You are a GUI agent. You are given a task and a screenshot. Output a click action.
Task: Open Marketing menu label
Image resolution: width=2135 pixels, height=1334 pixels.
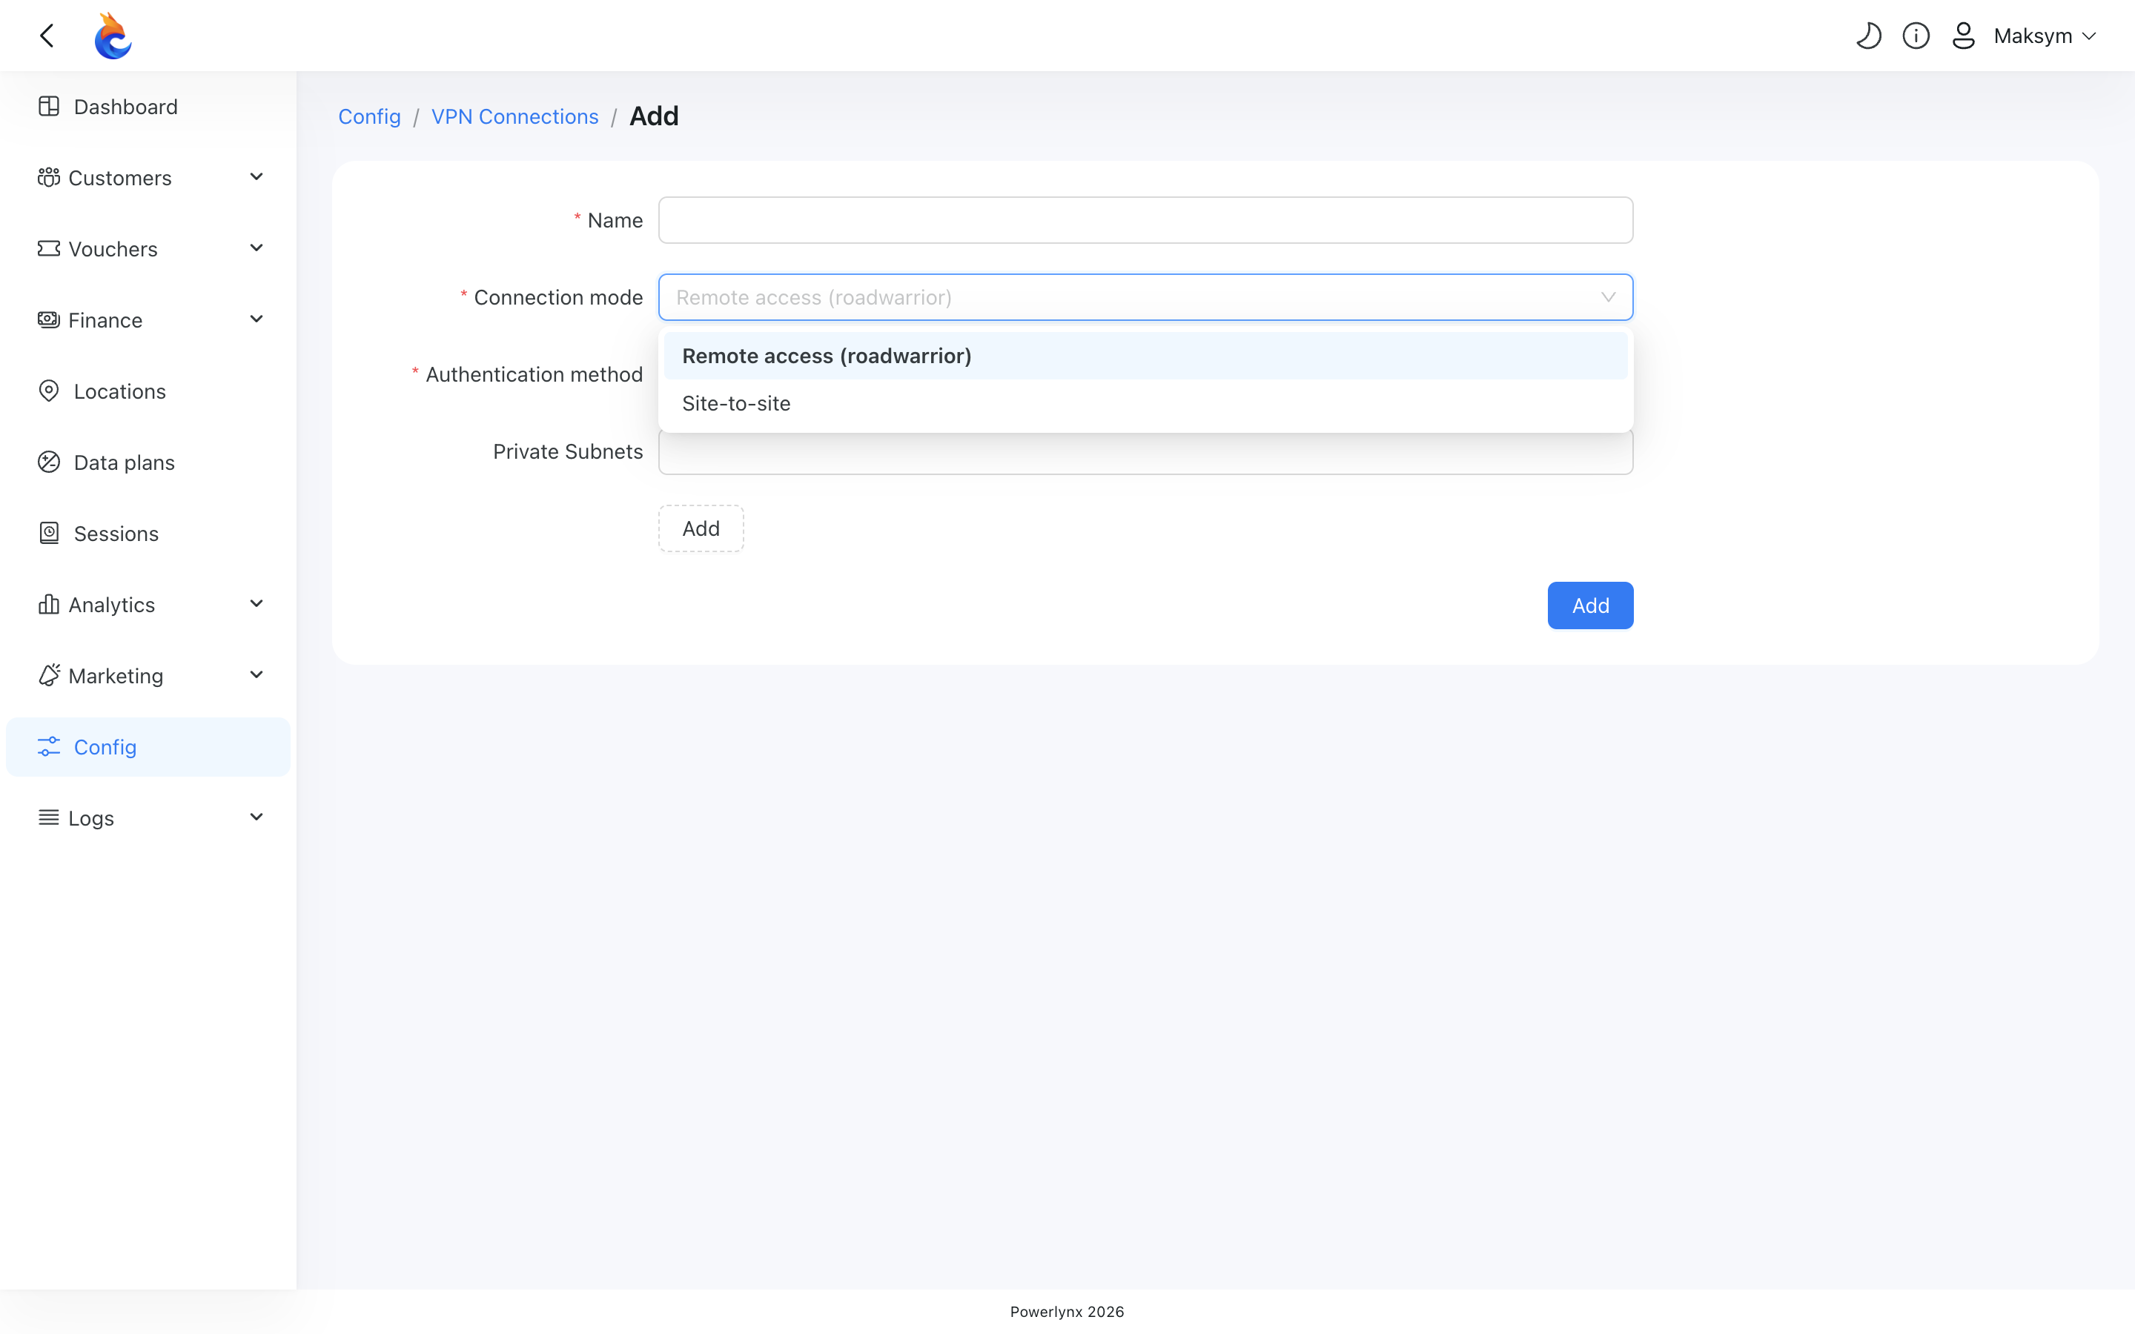coord(116,676)
